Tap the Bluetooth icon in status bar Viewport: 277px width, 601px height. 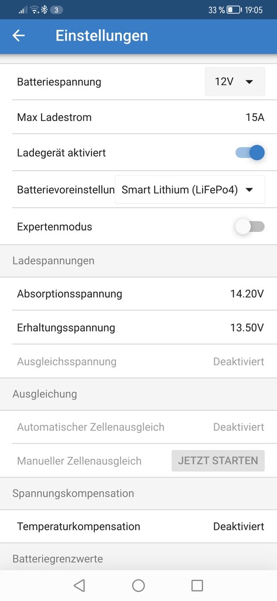coord(45,9)
